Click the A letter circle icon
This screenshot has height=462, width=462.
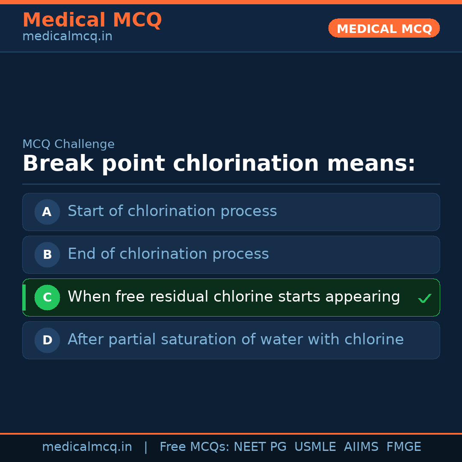[x=47, y=212]
